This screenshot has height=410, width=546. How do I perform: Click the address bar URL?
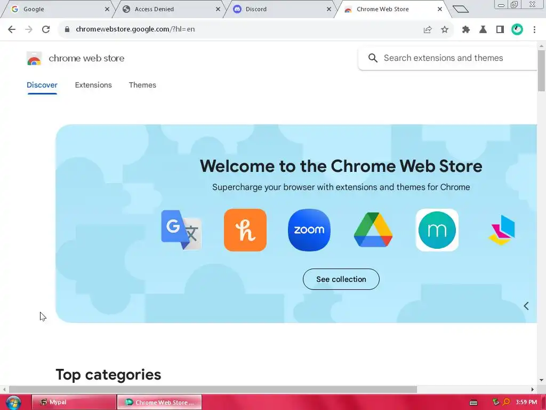tap(135, 29)
